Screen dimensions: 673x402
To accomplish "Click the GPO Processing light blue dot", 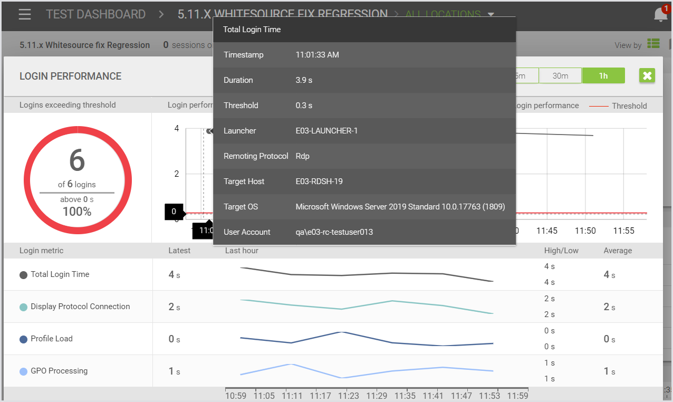I will tap(23, 371).
